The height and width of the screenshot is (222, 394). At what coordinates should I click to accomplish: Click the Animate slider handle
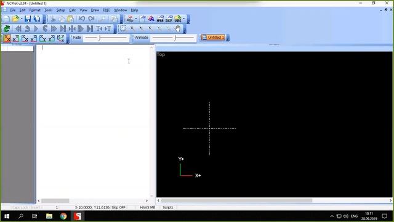pyautogui.click(x=175, y=38)
